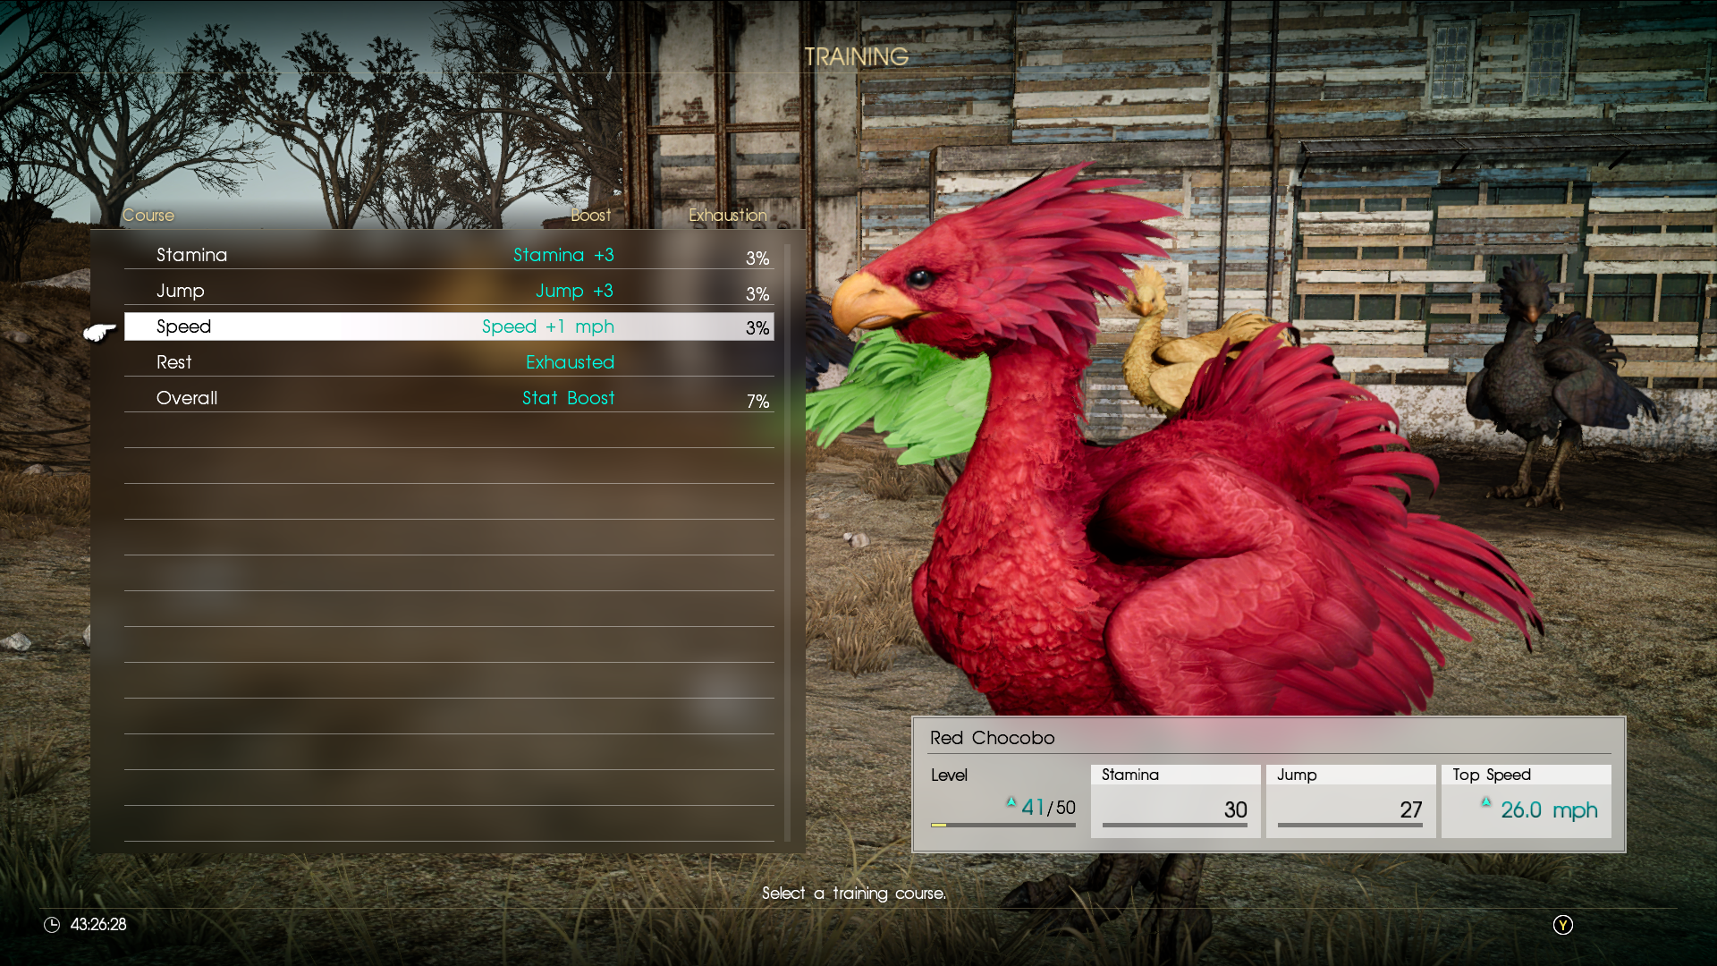
Task: Choose the highlighted Speed training course
Action: tap(449, 326)
